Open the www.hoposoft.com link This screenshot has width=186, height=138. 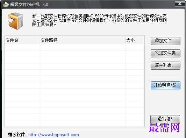point(54,135)
